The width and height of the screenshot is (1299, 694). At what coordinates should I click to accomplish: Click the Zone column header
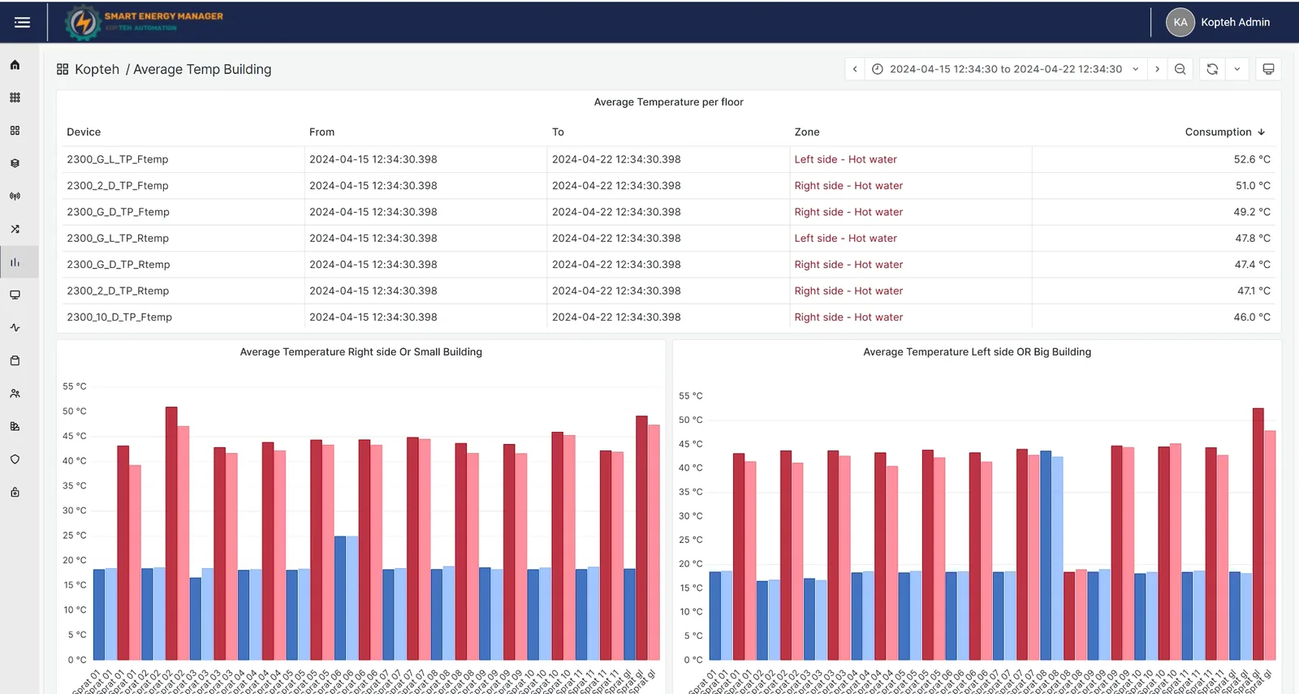807,131
